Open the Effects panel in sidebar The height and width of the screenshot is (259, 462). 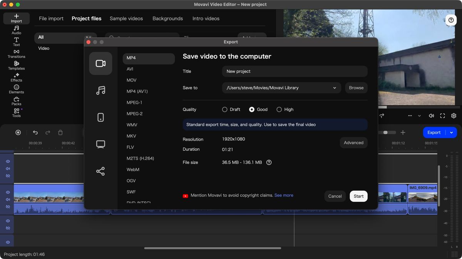pyautogui.click(x=16, y=78)
